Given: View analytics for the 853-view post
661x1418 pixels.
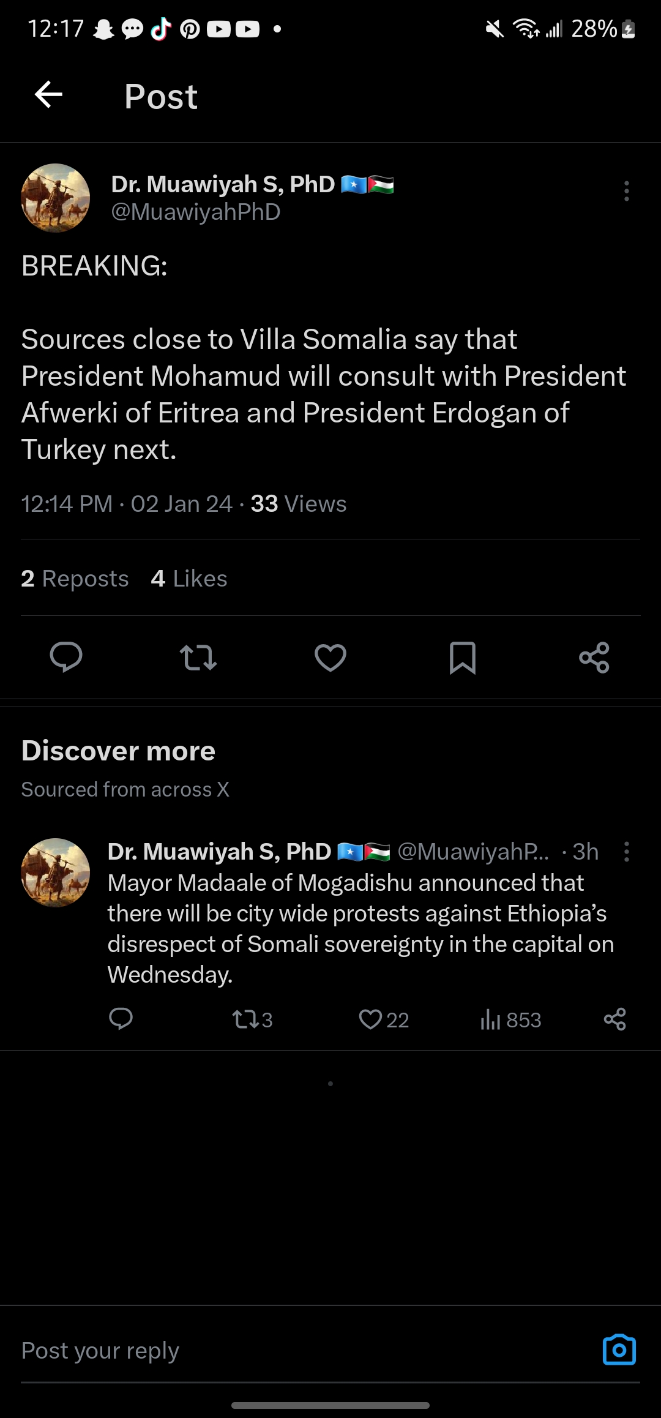Looking at the screenshot, I should pyautogui.click(x=511, y=1019).
